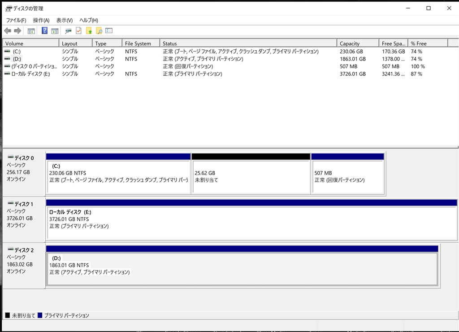The image size is (459, 332).
Task: Open Help via blue question mark icon
Action: [45, 31]
